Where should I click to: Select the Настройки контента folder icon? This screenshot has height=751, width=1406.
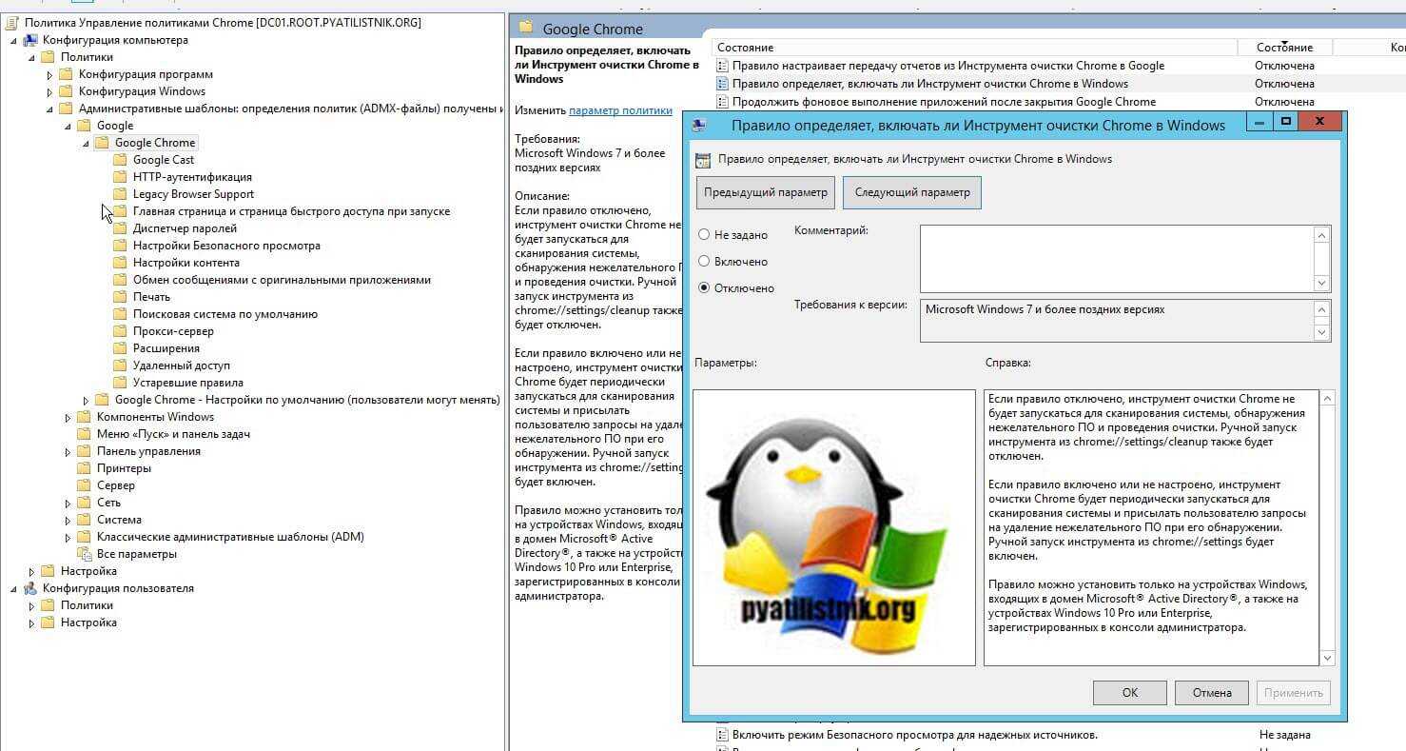tap(120, 263)
